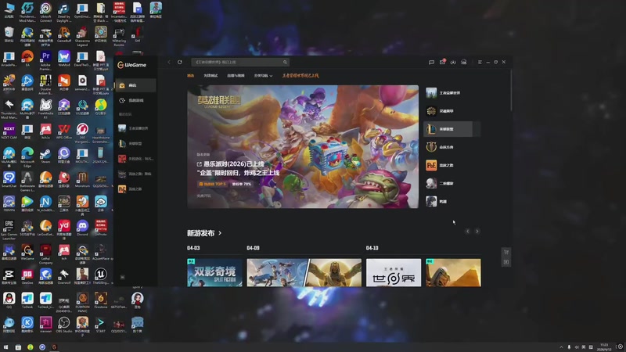
Task: Select the first game in banner list
Action: pyautogui.click(x=452, y=93)
